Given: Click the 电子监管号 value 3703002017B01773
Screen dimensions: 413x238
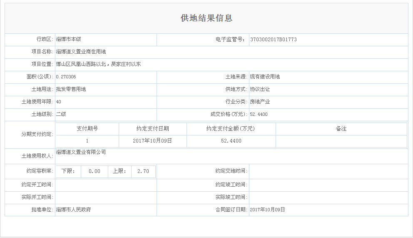Looking at the screenshot, I should pyautogui.click(x=274, y=40).
